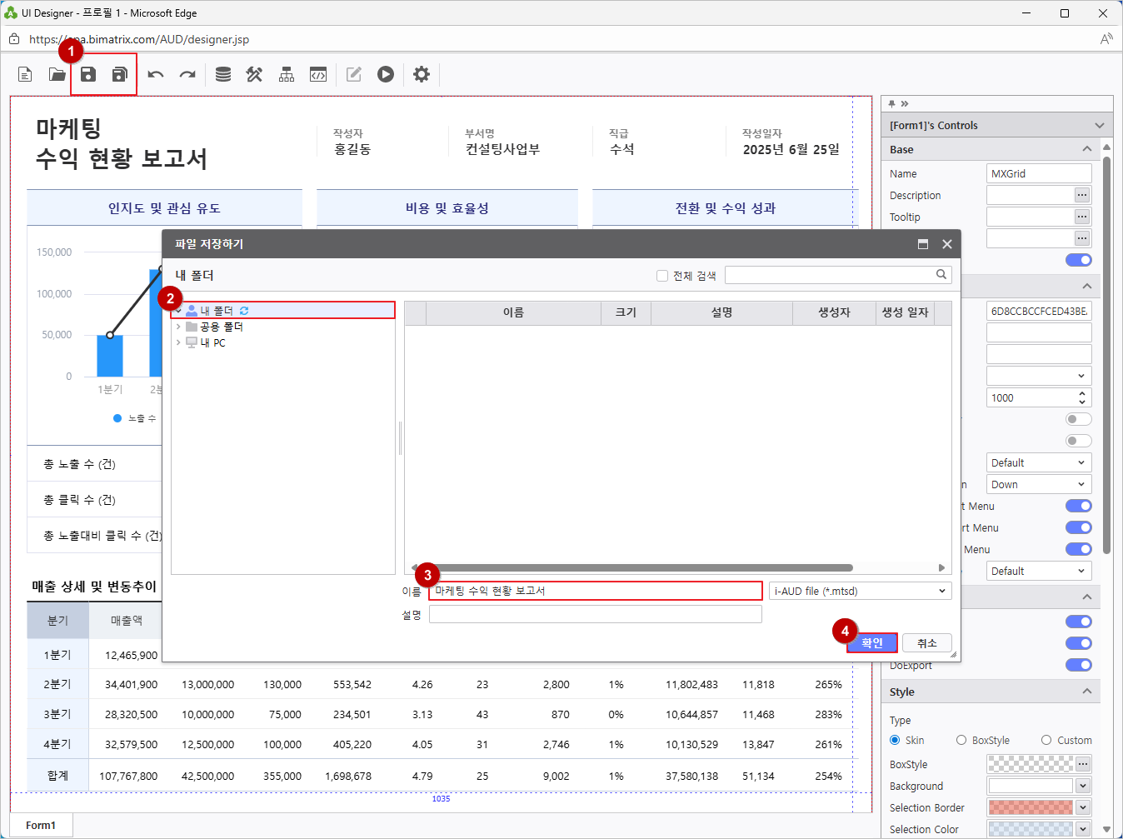1123x839 pixels.
Task: Click the Redo arrow icon
Action: click(x=187, y=74)
